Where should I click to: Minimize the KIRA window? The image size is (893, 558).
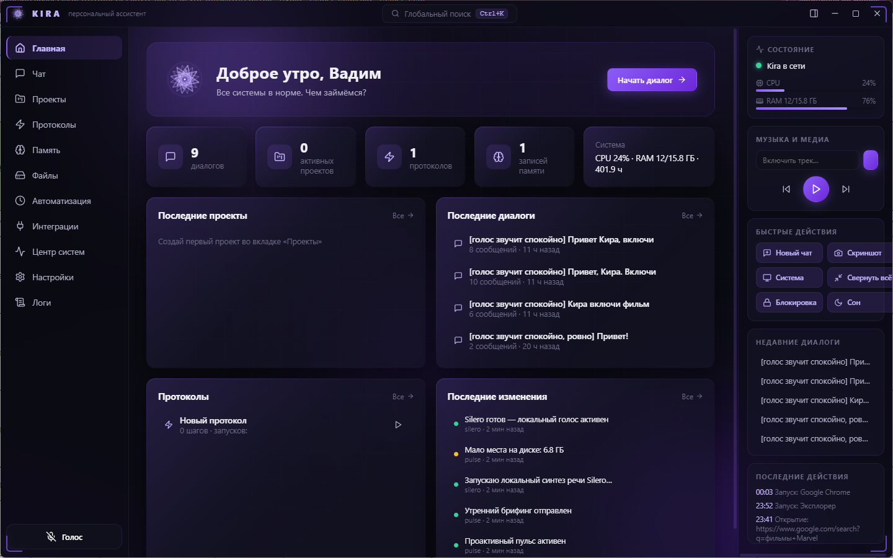coord(835,14)
